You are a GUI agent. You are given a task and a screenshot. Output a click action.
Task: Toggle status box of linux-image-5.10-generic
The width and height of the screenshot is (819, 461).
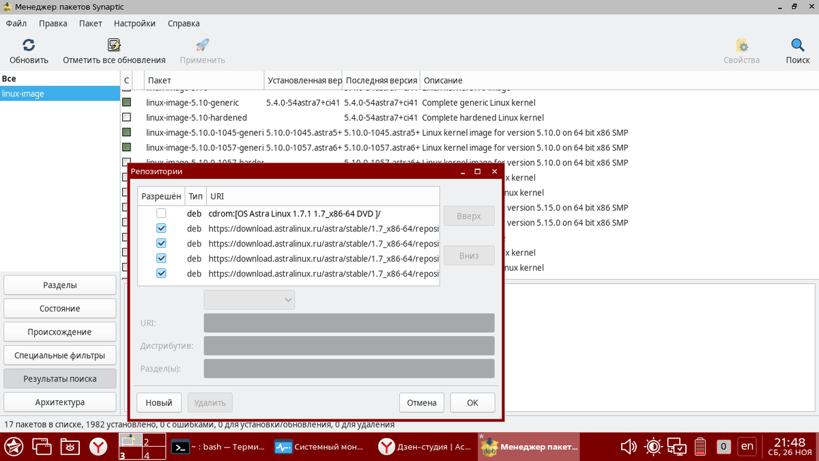pos(126,102)
